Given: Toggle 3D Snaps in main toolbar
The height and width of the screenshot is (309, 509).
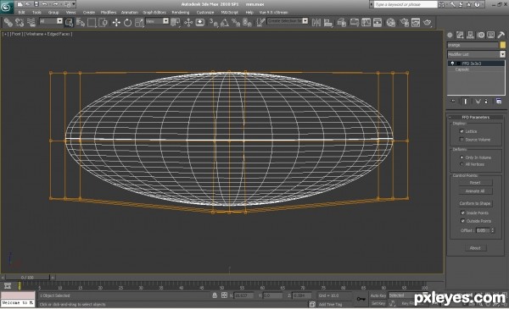Looking at the screenshot, I should coord(213,22).
